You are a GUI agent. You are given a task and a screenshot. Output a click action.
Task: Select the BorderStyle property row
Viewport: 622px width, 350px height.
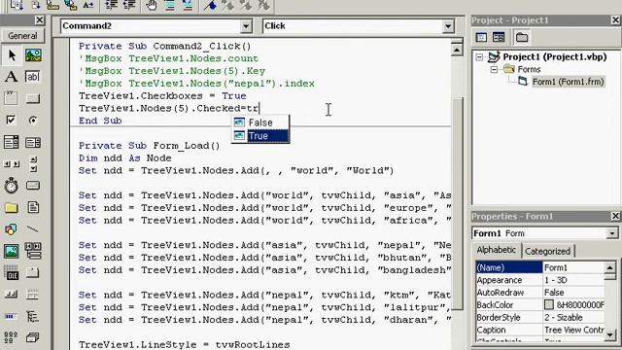540,318
